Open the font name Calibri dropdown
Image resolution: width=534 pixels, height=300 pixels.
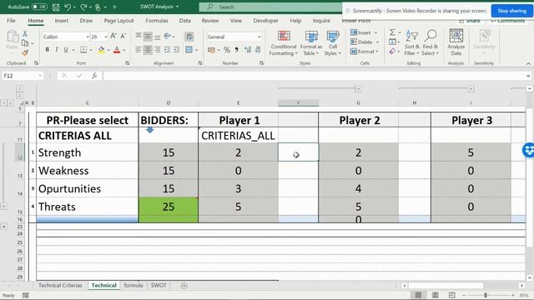point(87,37)
